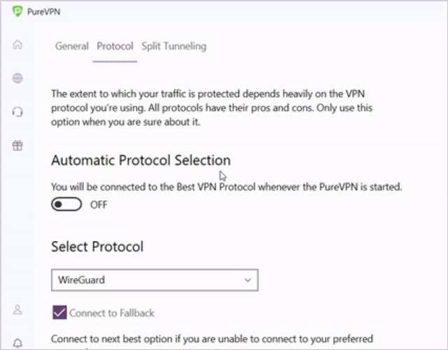The width and height of the screenshot is (448, 350).
Task: Open the WireGuard protocol dropdown
Action: pos(154,280)
